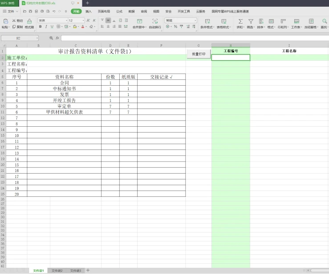329x274 pixels.
Task: Click the Percent style % icon
Action: [175, 26]
